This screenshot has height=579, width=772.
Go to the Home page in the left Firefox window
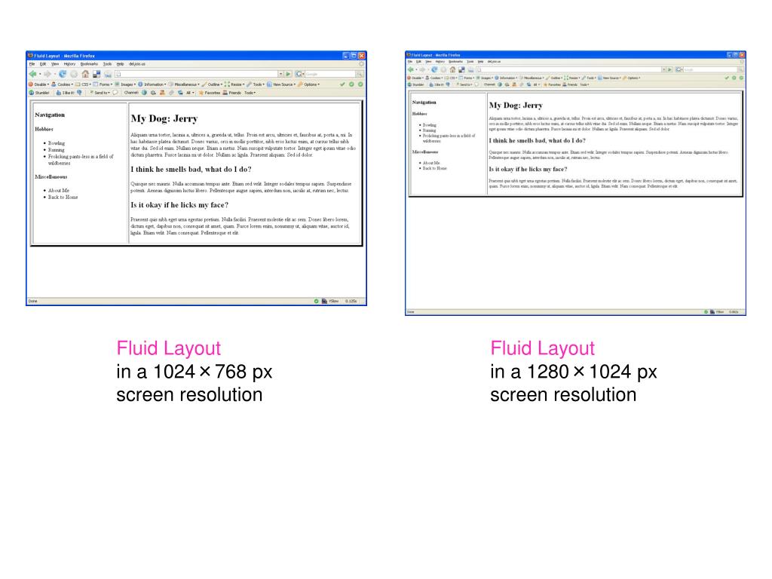85,74
